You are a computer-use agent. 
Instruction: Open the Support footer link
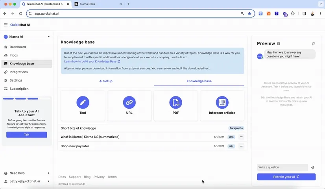75,177
